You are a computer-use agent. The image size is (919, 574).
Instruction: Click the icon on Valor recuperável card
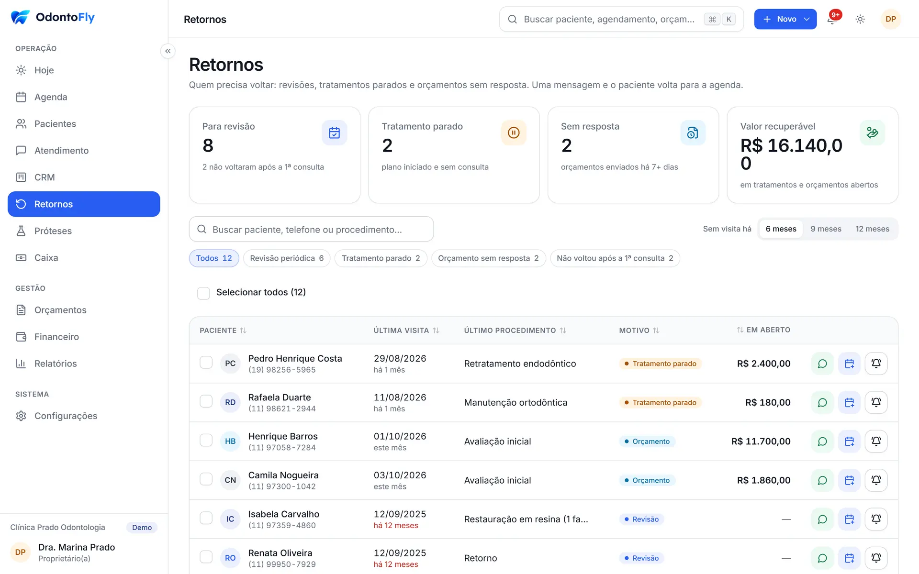872,132
